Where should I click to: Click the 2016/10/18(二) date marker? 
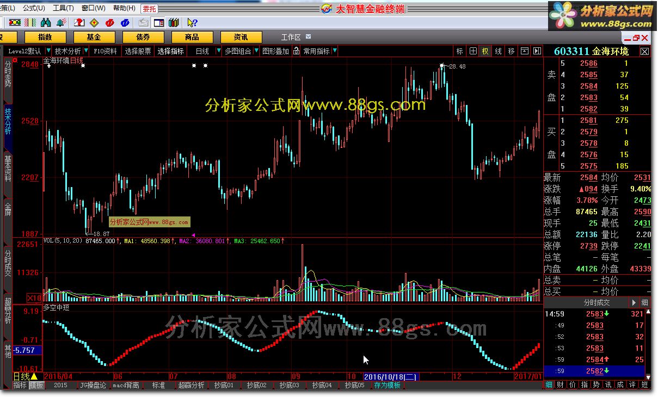[x=390, y=376]
